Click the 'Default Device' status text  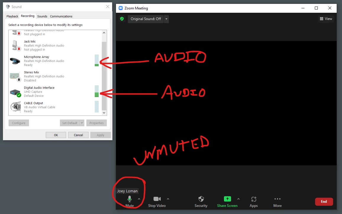click(x=34, y=96)
